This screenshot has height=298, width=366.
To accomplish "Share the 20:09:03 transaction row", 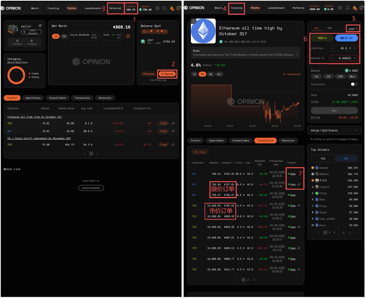I will pyautogui.click(x=299, y=269).
